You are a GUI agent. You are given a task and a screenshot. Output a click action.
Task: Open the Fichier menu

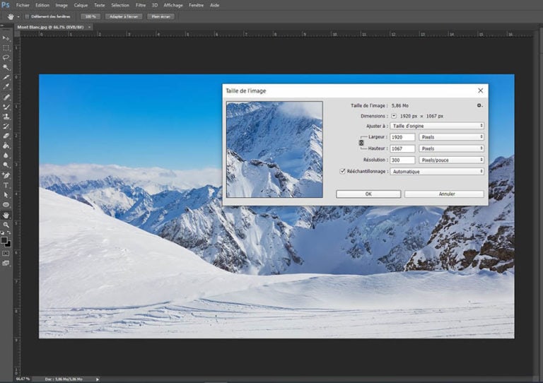(x=23, y=5)
